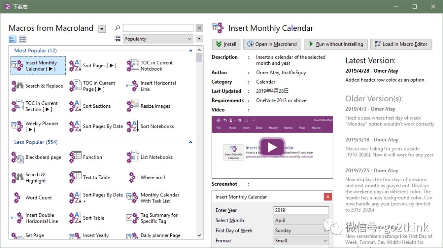Select Search & Highlight macro

(30, 177)
